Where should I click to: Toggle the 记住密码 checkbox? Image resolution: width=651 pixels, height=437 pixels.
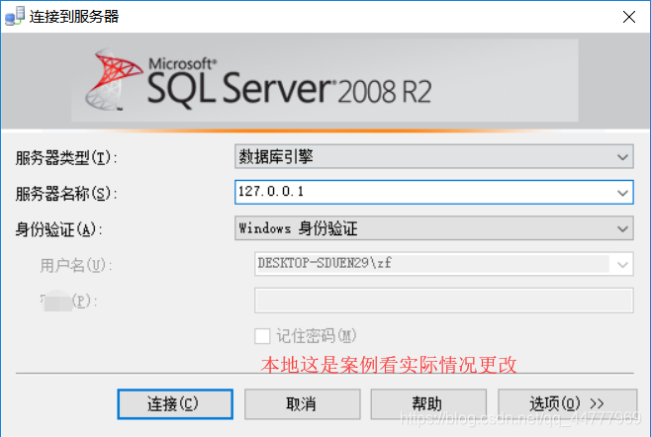(262, 336)
